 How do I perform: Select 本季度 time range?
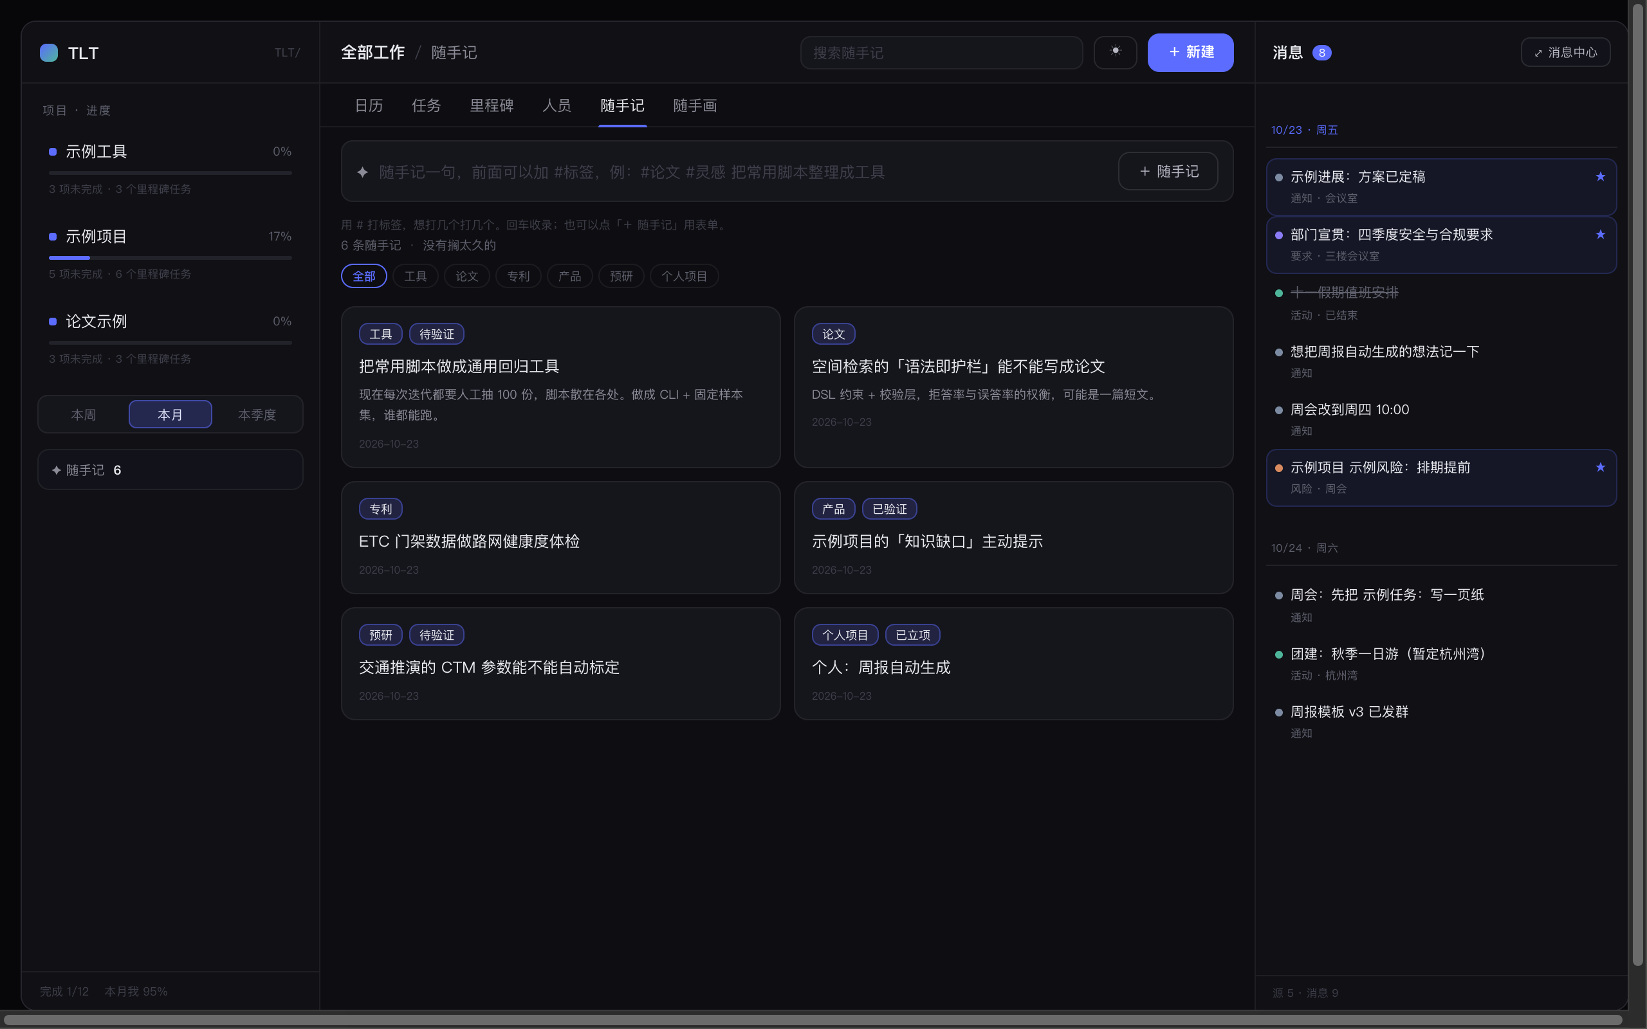coord(257,414)
